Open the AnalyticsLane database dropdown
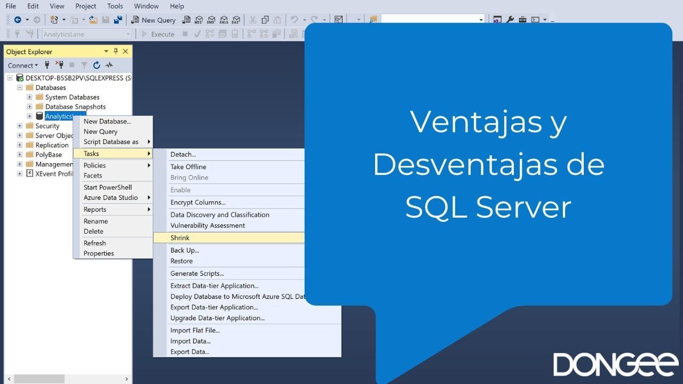Screen dimensions: 683x384 click(128, 34)
